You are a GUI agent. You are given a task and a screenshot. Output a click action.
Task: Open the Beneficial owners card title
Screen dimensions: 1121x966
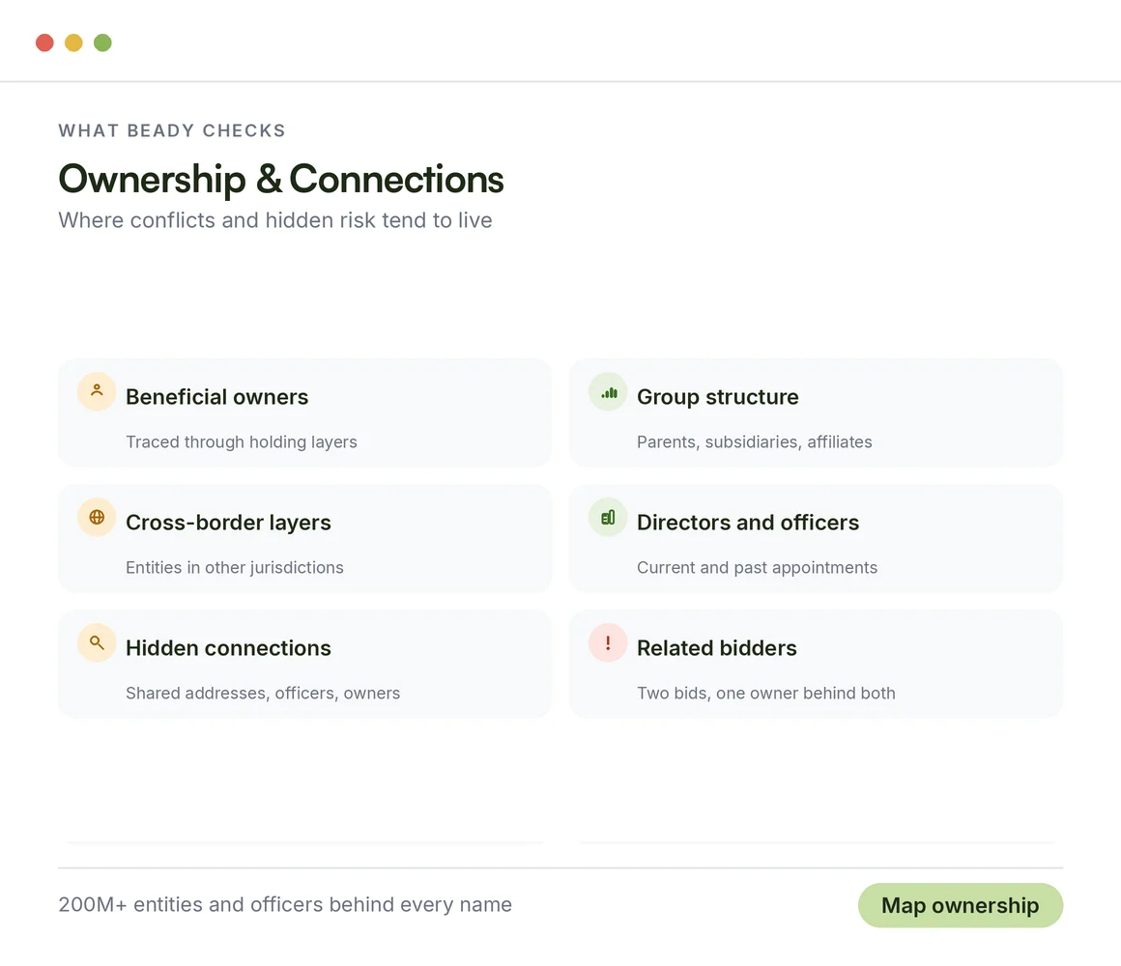[216, 397]
